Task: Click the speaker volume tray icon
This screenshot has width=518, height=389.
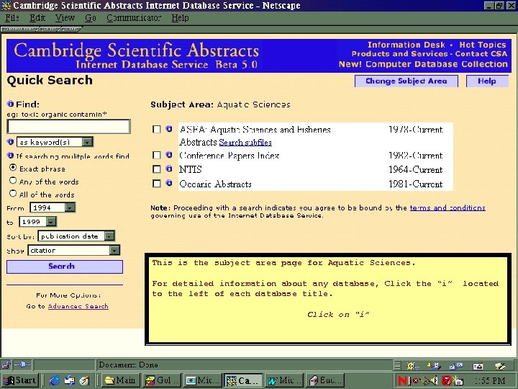Action: coord(435,380)
